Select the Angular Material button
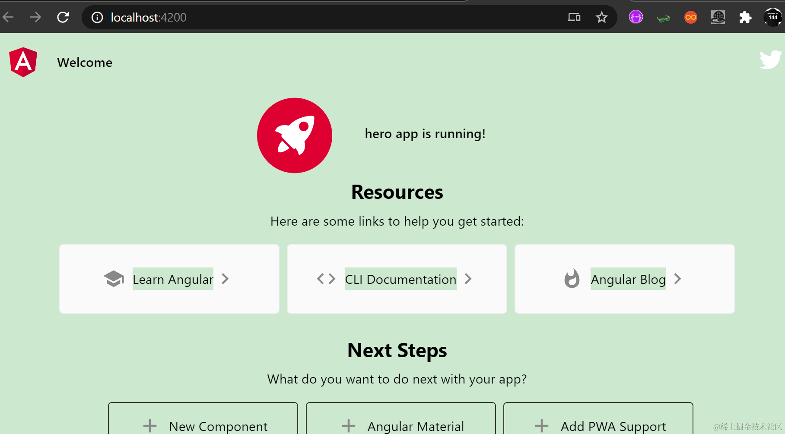This screenshot has height=434, width=785. (x=401, y=418)
